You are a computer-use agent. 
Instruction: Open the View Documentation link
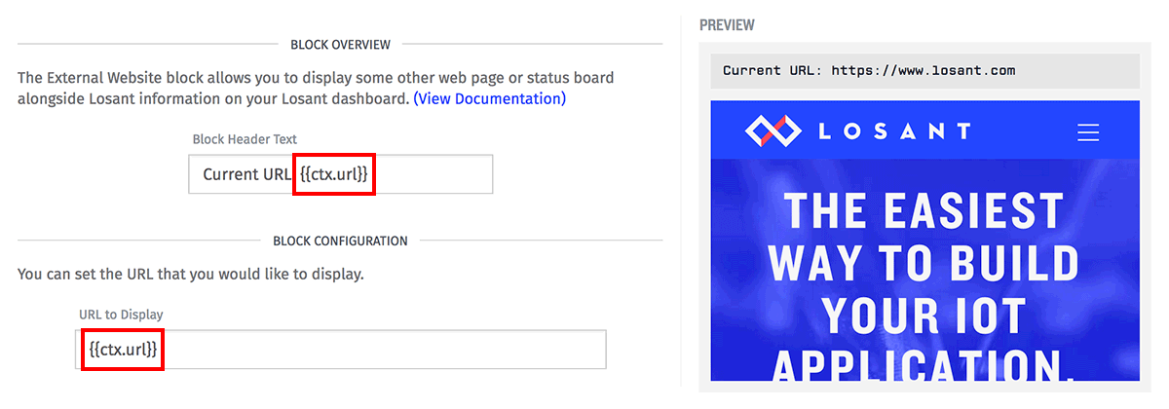490,98
